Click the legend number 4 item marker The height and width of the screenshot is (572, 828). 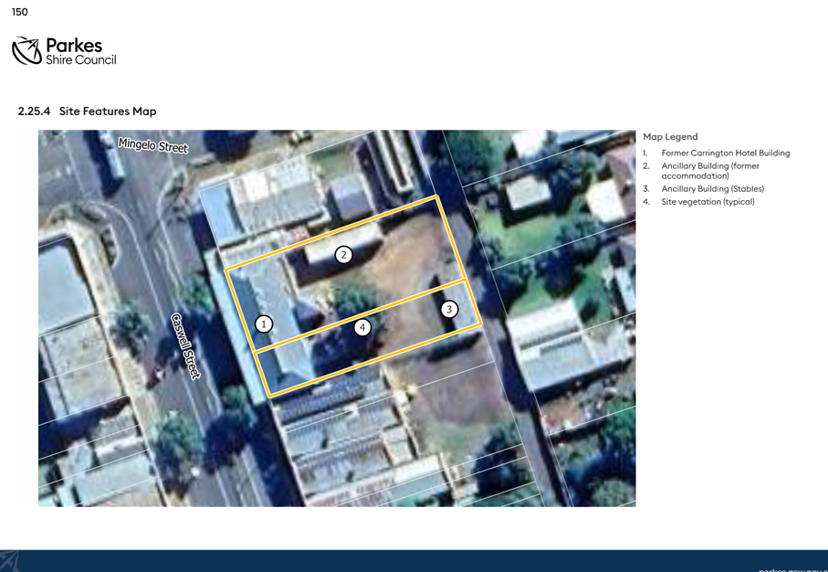coord(645,201)
